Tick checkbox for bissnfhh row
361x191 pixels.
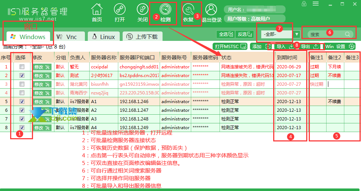pos(22,84)
